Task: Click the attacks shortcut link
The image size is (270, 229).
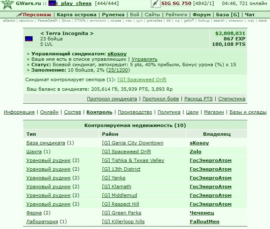Action: pyautogui.click(x=9, y=20)
